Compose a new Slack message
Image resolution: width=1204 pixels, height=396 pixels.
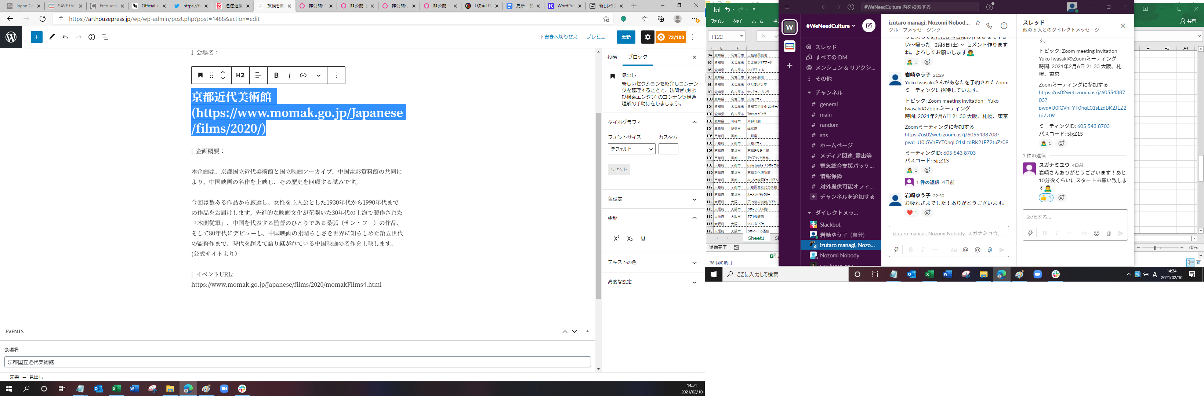pos(868,26)
